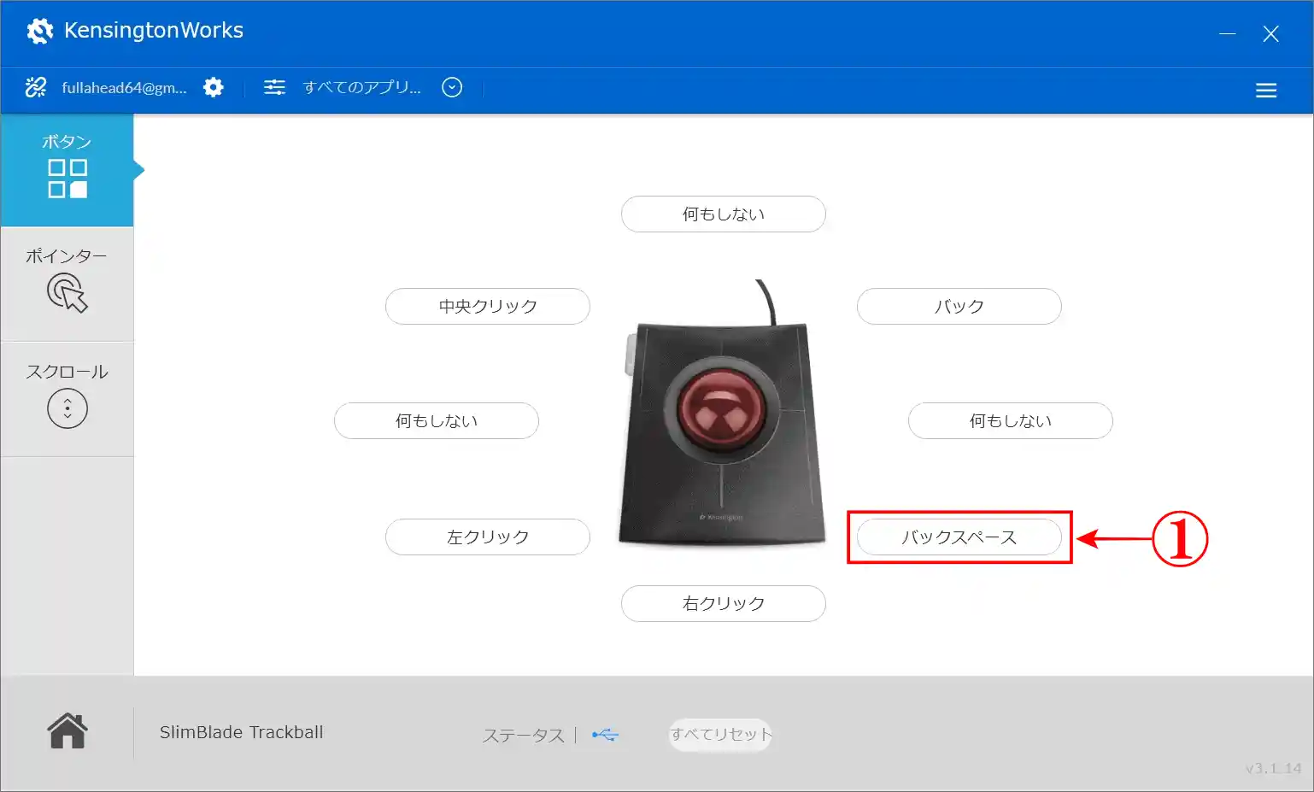Go to home via the house icon

67,731
